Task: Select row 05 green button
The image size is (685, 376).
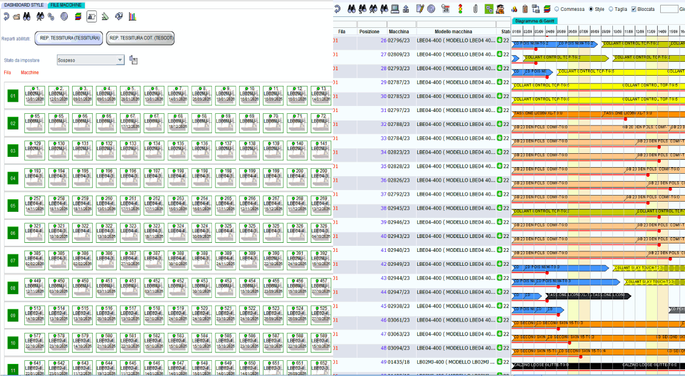Action: click(x=13, y=205)
